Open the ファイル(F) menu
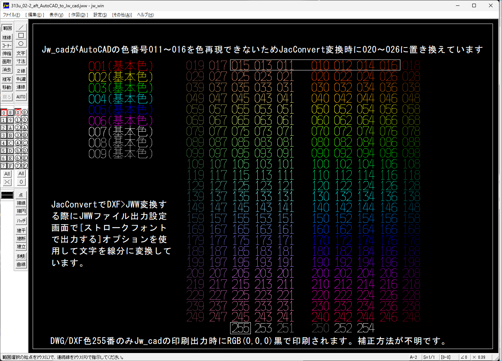Screen dimensions: 502x361 pyautogui.click(x=12, y=15)
